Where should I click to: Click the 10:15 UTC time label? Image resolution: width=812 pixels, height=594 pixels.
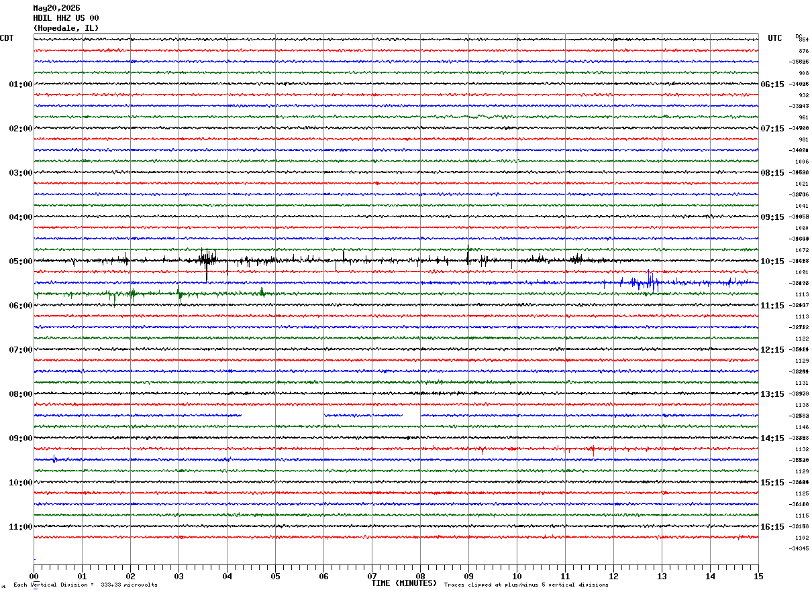772,261
